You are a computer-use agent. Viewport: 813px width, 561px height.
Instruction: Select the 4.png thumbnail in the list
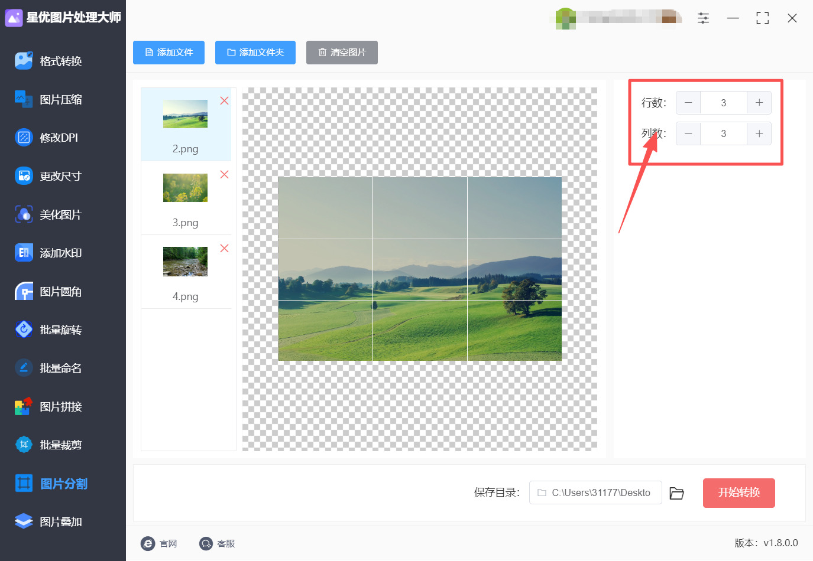[185, 262]
